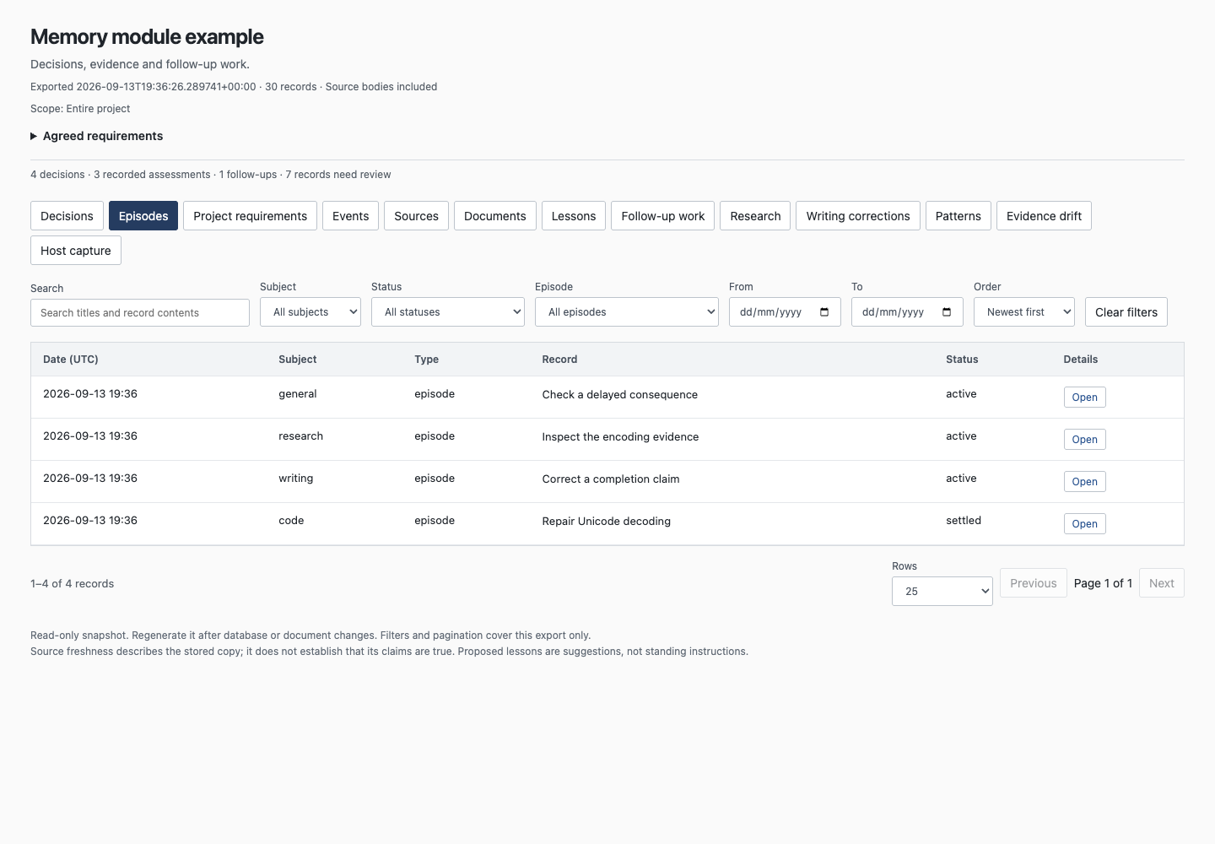Show the Lessons tab

574,216
